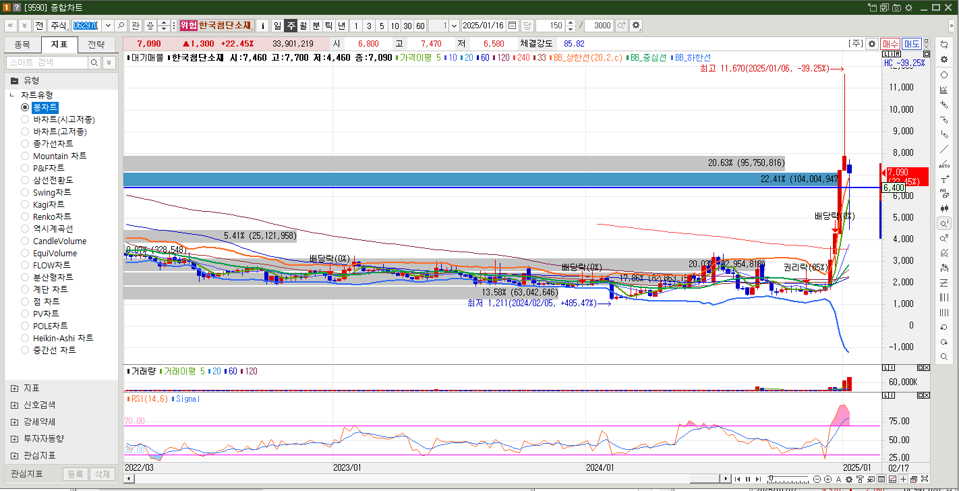Screen dimensions: 959x491
Task: Click the crosshair plus icon at bottom
Action: (903, 479)
